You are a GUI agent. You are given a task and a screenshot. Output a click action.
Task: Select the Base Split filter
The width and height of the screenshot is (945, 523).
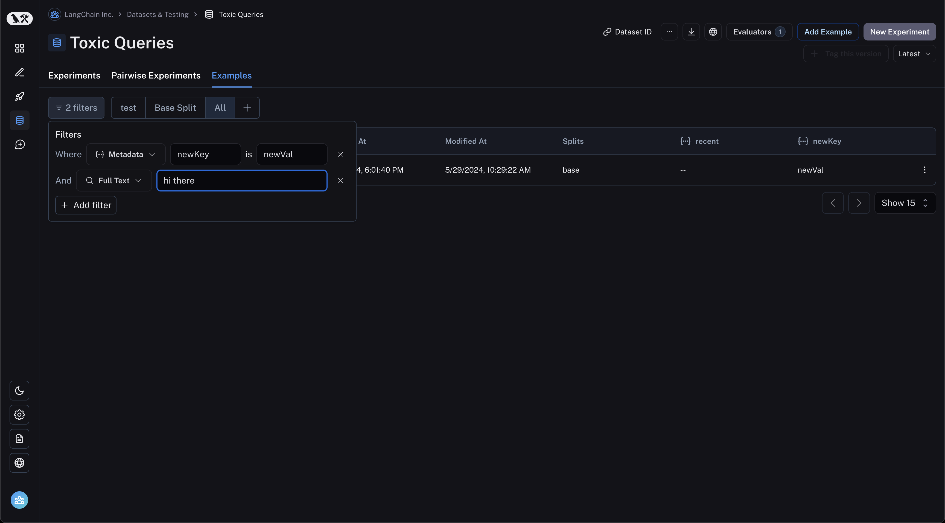pyautogui.click(x=175, y=107)
